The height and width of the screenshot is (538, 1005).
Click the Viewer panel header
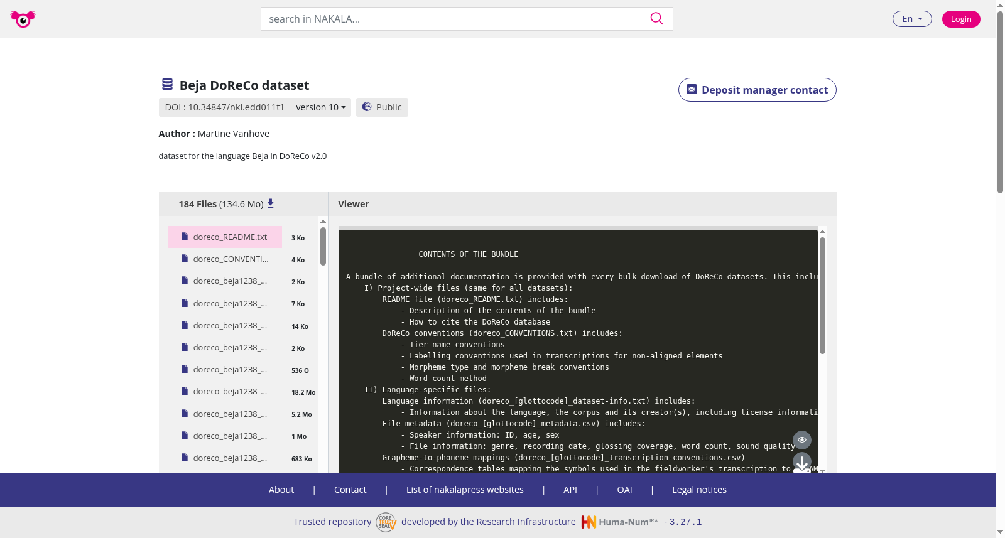[x=354, y=204]
